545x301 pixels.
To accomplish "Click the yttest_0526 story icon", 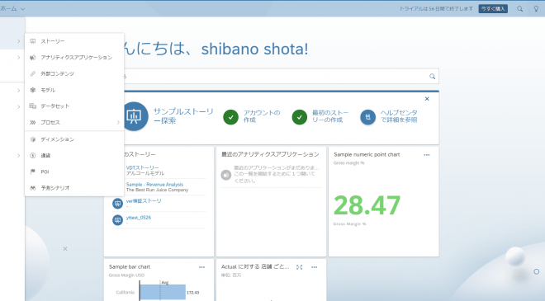I will (117, 219).
